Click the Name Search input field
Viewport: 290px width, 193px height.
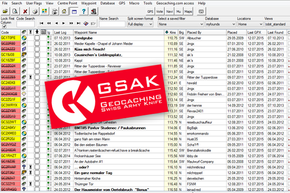coord(112,24)
